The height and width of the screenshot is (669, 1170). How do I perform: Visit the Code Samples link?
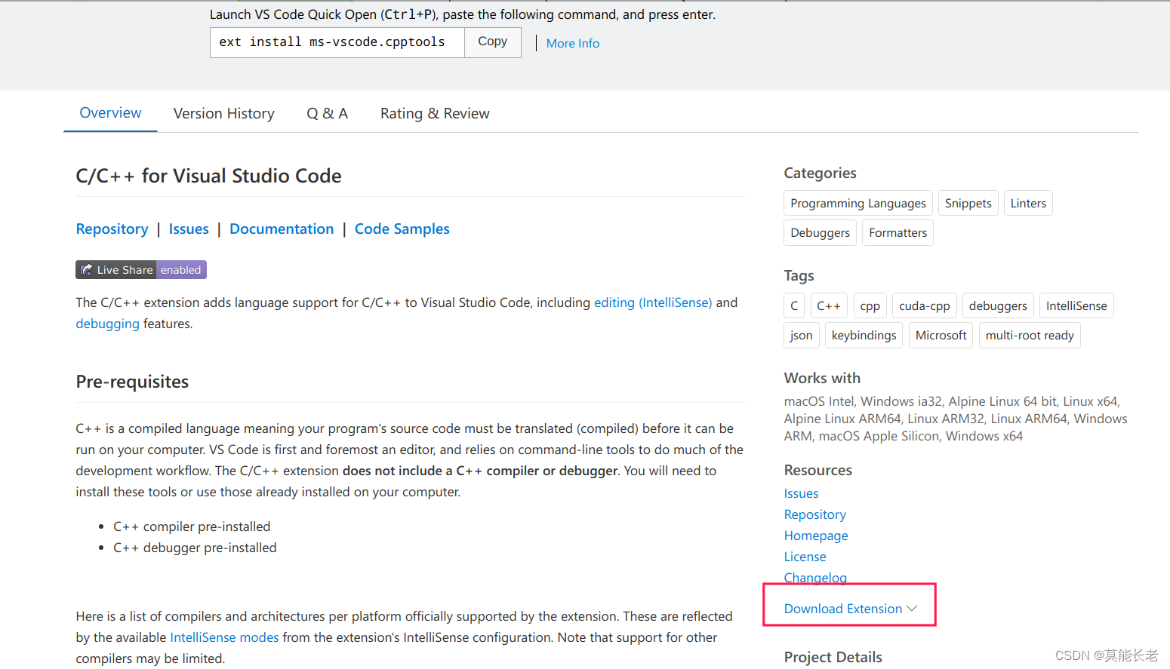(x=402, y=229)
